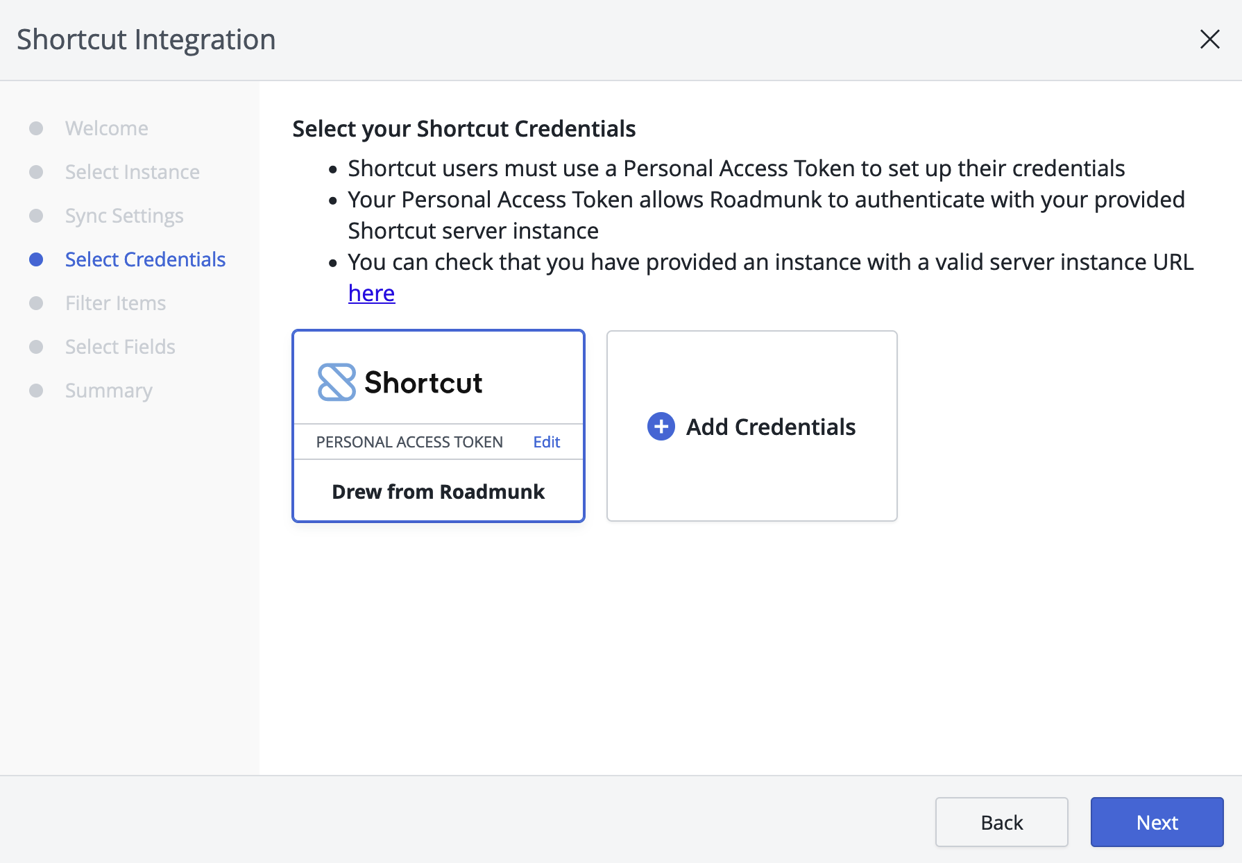Click Add Credentials card

click(x=751, y=426)
